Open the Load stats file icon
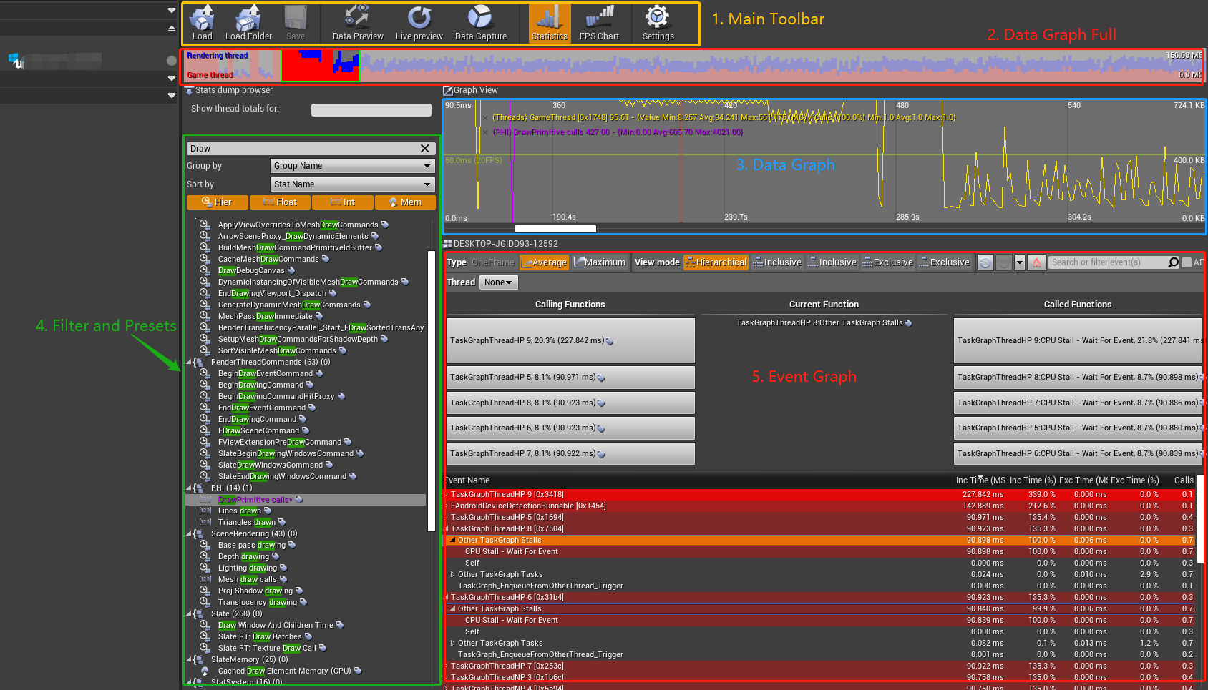Screen dimensions: 1208x690 pyautogui.click(x=201, y=21)
